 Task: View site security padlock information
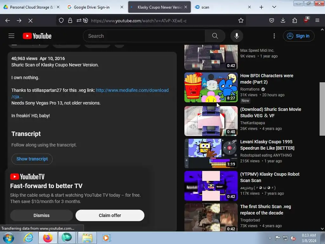70,21
